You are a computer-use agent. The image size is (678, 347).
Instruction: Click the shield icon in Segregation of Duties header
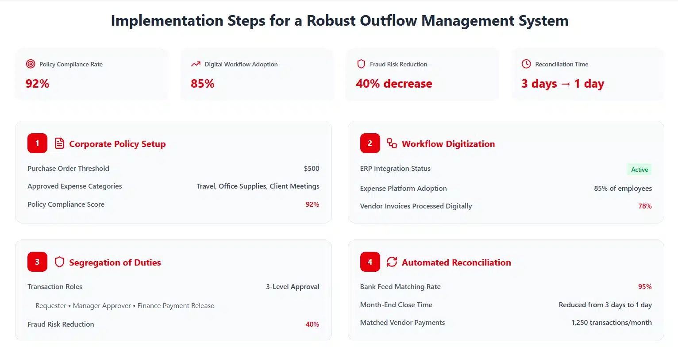coord(59,262)
